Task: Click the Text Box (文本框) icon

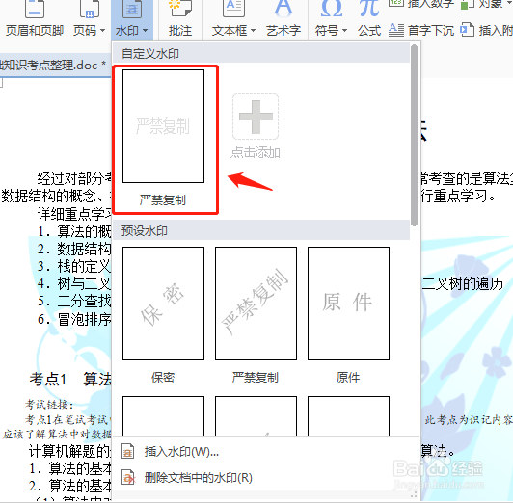Action: pos(233,9)
